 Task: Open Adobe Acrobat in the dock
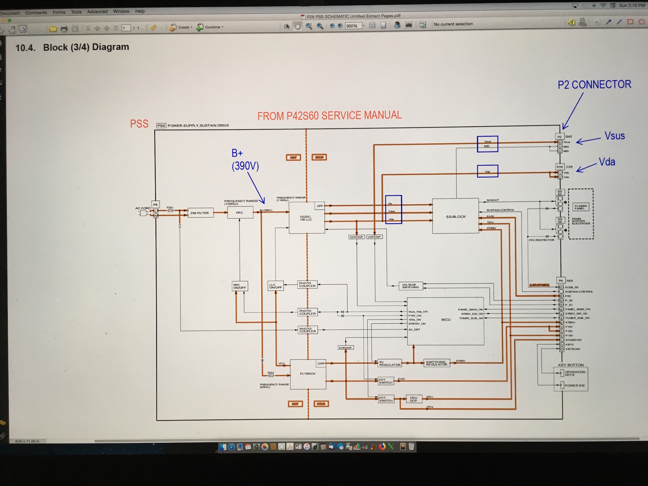point(290,446)
